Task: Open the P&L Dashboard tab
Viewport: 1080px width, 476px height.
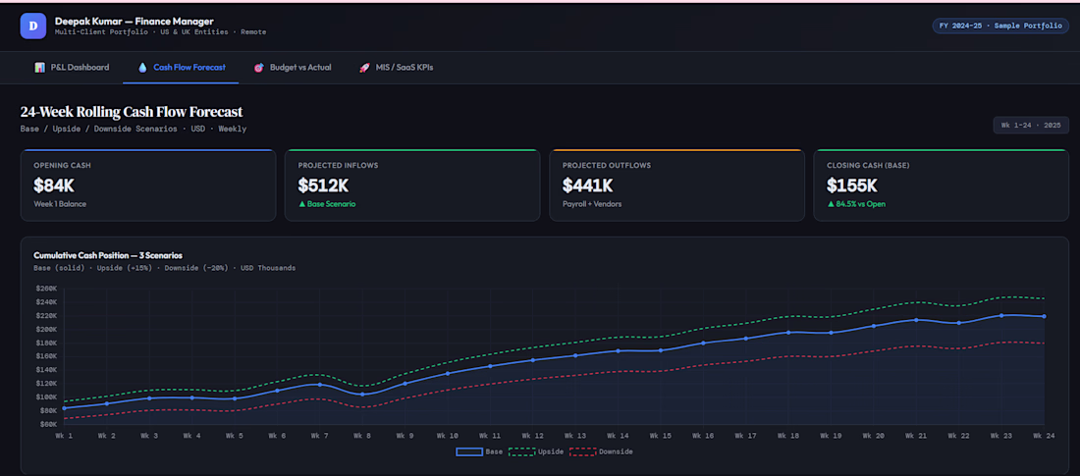Action: coord(72,68)
